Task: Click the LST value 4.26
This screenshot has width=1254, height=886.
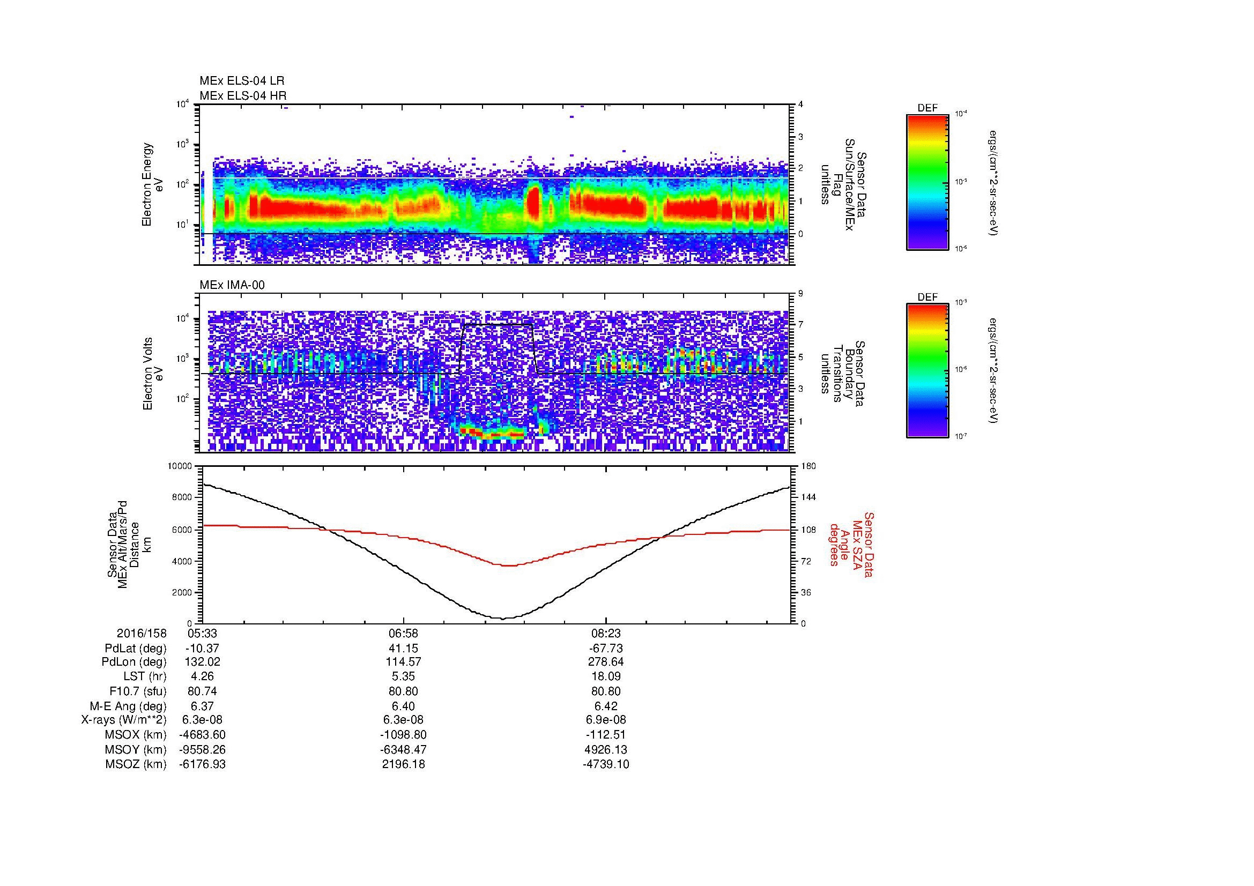Action: coord(203,676)
